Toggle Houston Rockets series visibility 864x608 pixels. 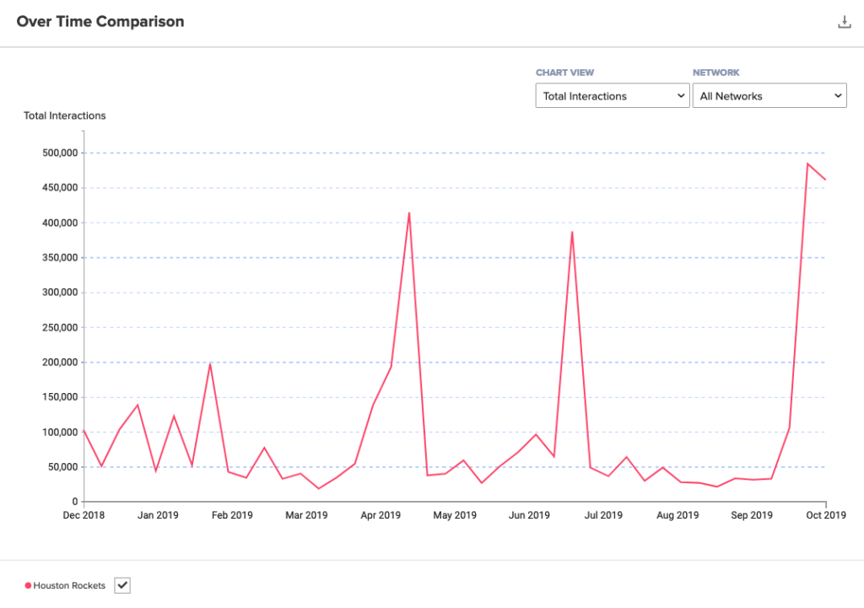pos(121,584)
